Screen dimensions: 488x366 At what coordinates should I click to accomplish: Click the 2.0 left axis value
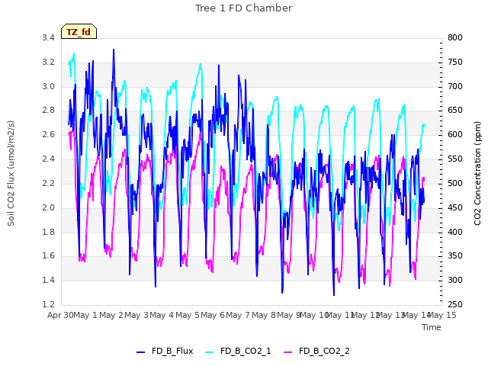pyautogui.click(x=48, y=207)
